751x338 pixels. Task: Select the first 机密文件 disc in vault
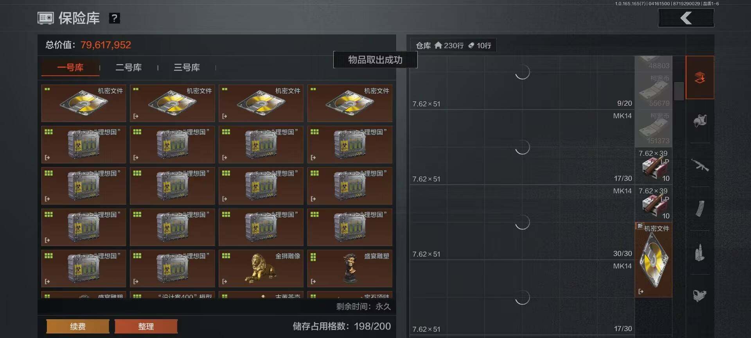coord(84,103)
